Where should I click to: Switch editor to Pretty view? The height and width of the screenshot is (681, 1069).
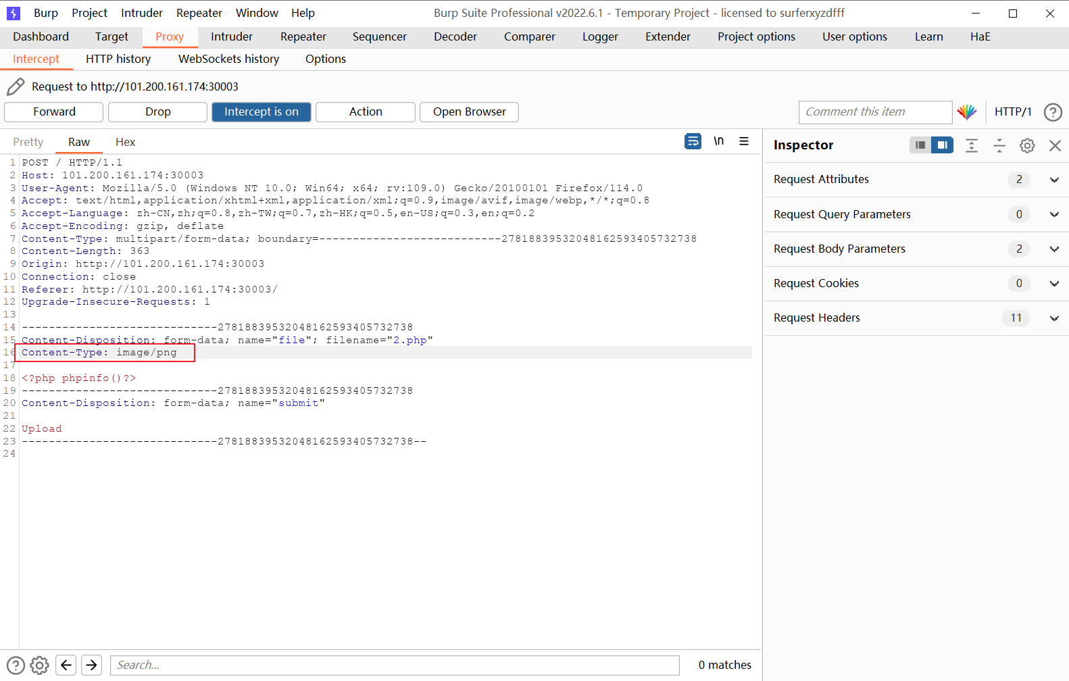pyautogui.click(x=28, y=142)
